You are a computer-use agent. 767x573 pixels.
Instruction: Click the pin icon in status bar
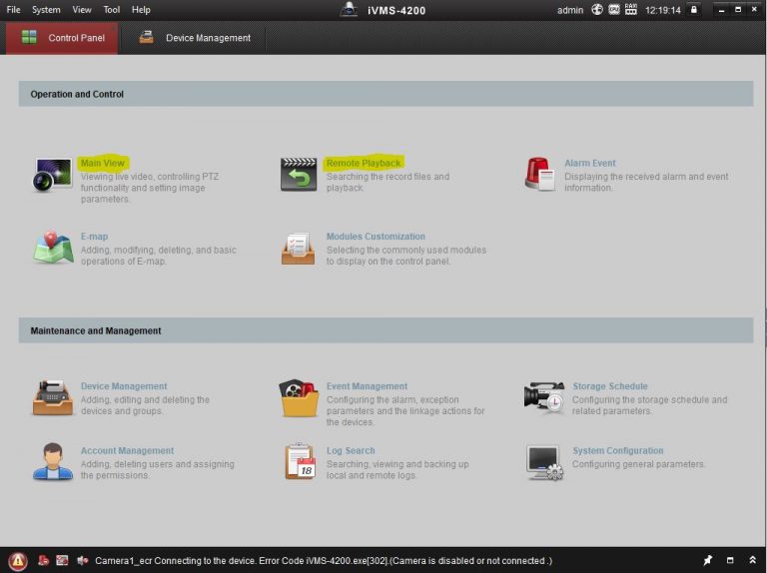click(x=707, y=560)
